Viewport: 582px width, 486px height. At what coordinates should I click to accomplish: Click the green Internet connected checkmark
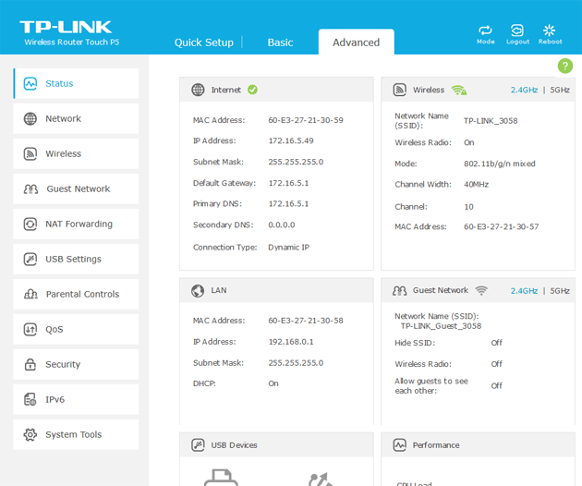click(252, 90)
